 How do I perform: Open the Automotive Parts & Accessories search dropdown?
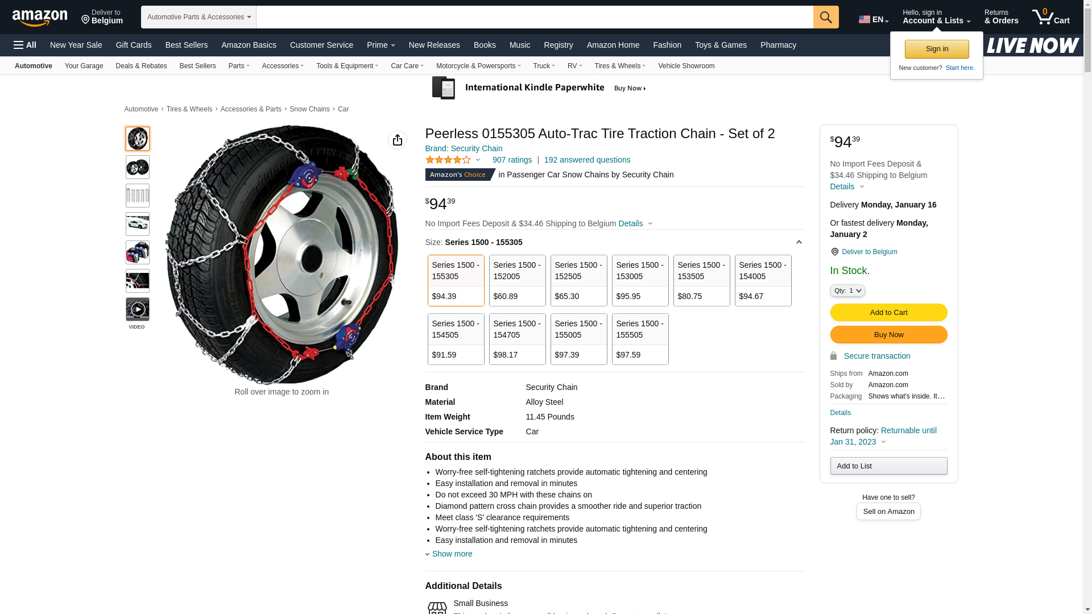[x=198, y=17]
